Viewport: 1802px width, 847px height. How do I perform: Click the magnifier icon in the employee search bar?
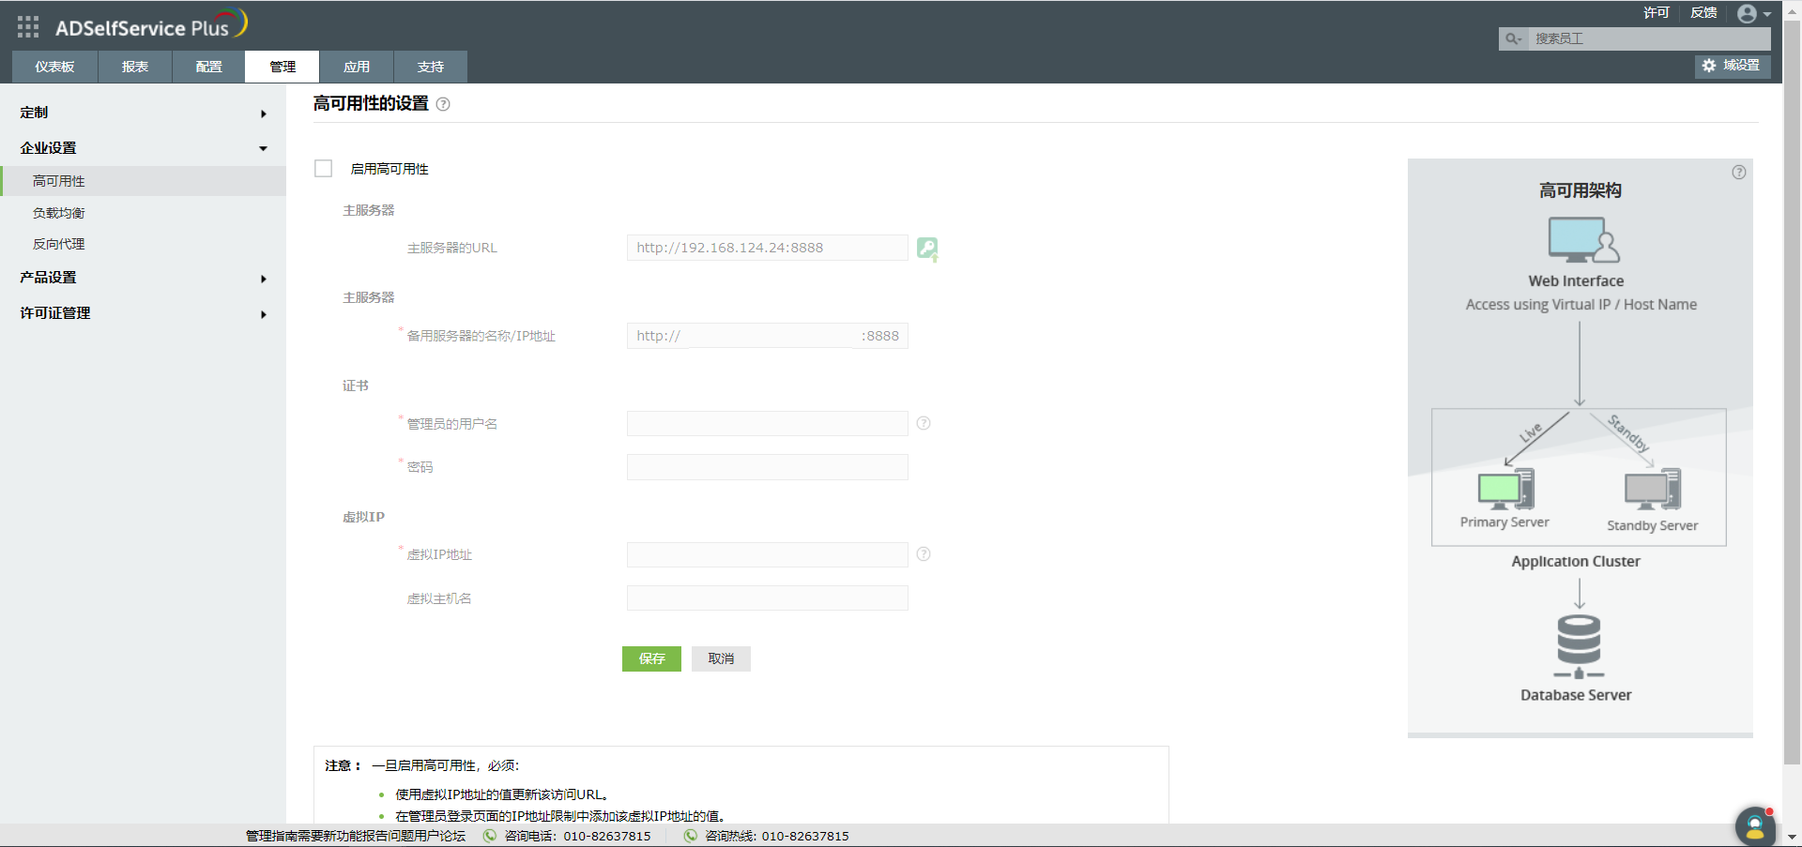1512,38
